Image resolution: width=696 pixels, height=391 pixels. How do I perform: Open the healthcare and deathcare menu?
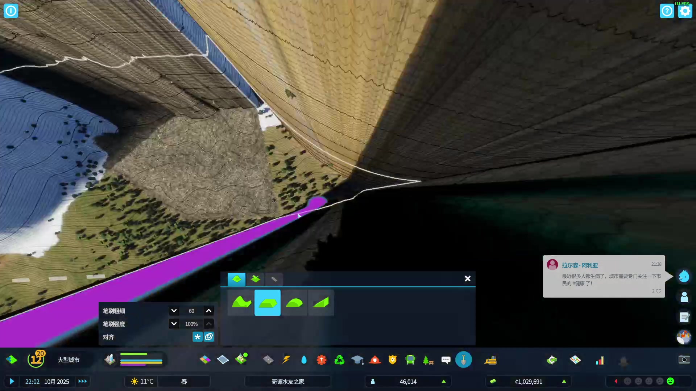pos(322,360)
